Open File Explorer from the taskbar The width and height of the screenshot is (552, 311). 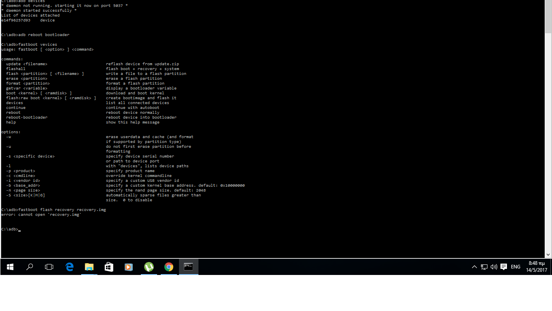(89, 267)
